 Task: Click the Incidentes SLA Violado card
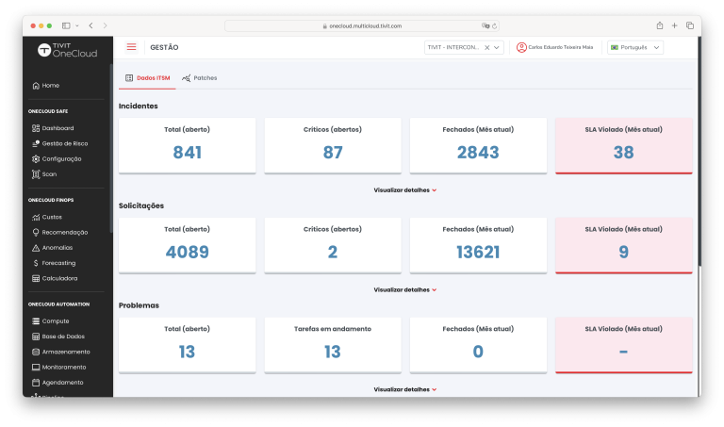(623, 145)
